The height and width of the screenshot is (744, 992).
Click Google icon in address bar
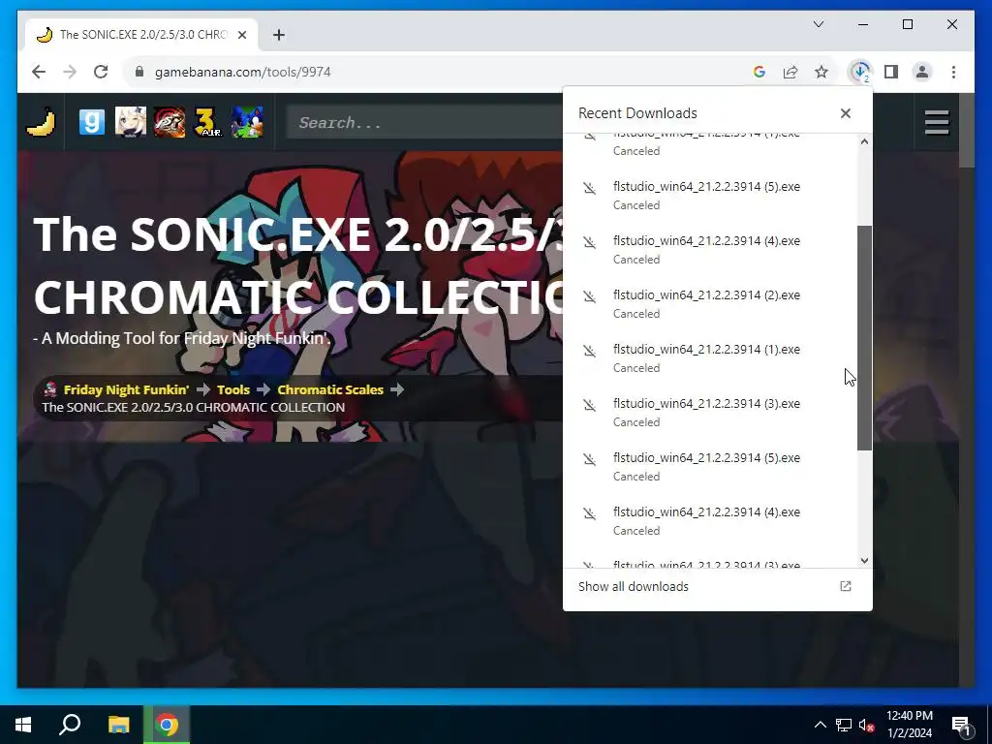(759, 72)
